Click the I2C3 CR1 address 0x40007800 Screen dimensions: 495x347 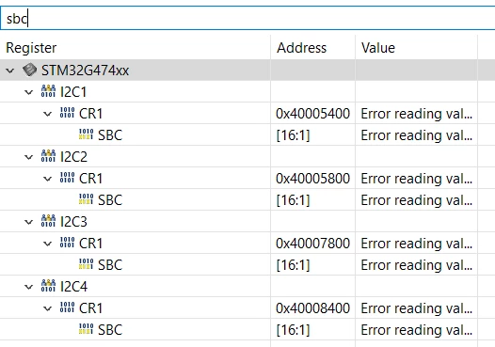point(312,244)
